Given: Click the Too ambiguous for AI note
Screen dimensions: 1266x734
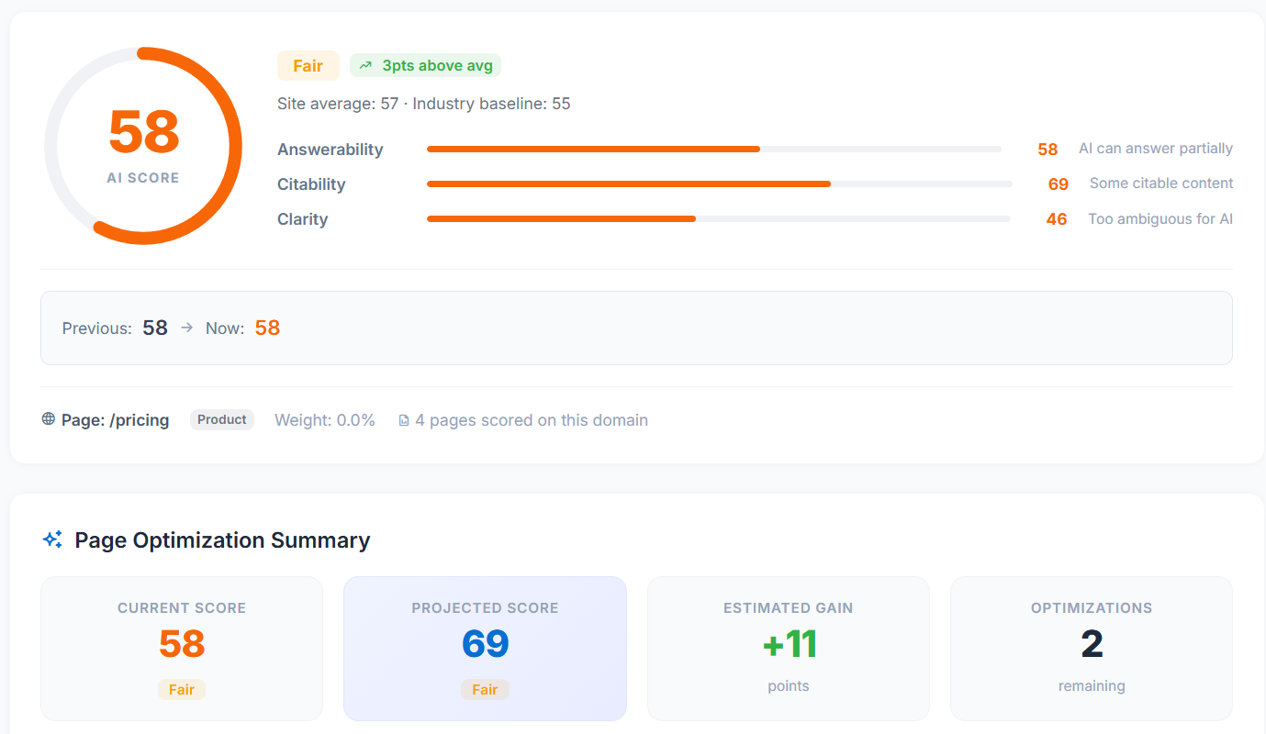Looking at the screenshot, I should point(1160,218).
